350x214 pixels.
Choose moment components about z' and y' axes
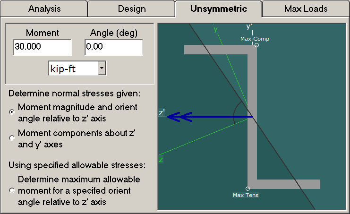[x=12, y=138]
